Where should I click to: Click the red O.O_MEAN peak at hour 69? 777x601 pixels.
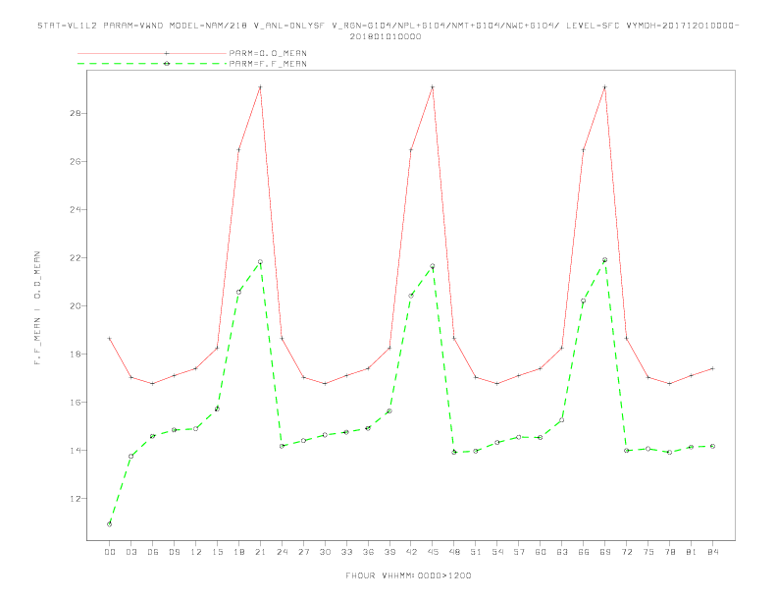(x=605, y=86)
